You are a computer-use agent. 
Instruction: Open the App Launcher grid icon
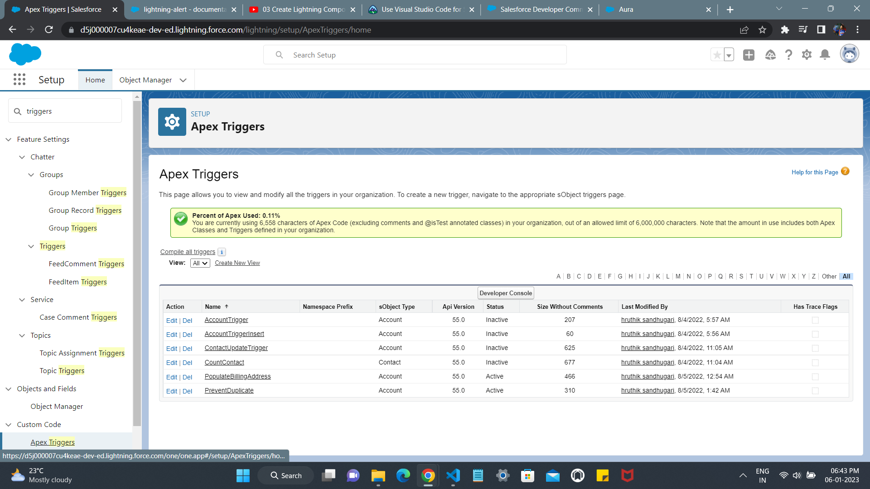click(19, 80)
